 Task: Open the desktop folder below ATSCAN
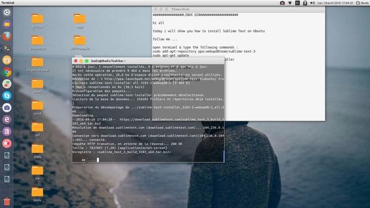(37, 43)
